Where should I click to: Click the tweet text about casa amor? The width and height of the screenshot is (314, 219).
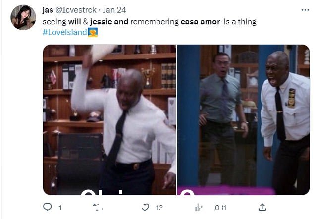click(149, 22)
